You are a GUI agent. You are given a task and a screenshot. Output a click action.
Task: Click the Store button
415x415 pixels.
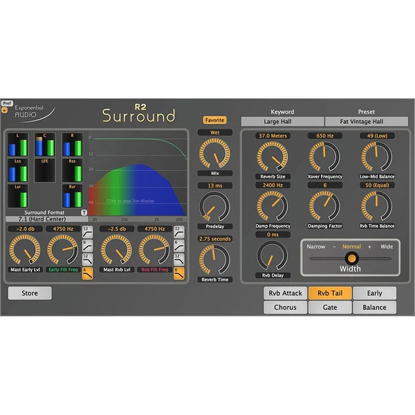(30, 293)
